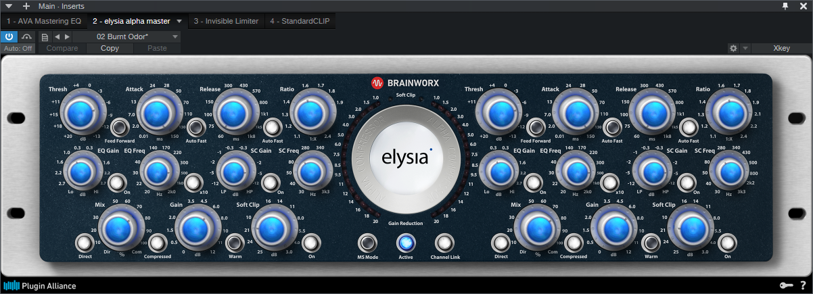Toggle the plugin power bypass button
Viewport: 813px width, 294px height.
tap(9, 36)
